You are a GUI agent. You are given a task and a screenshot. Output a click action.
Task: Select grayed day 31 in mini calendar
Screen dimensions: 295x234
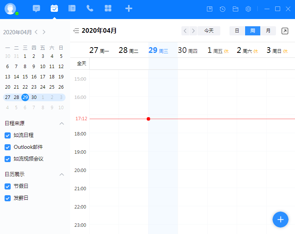16,56
